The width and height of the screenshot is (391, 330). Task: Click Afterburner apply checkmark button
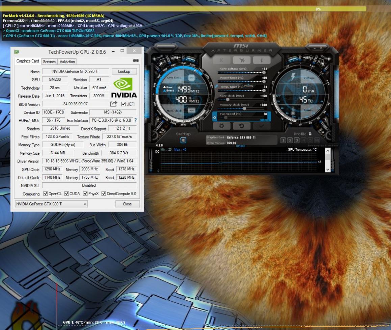click(262, 126)
